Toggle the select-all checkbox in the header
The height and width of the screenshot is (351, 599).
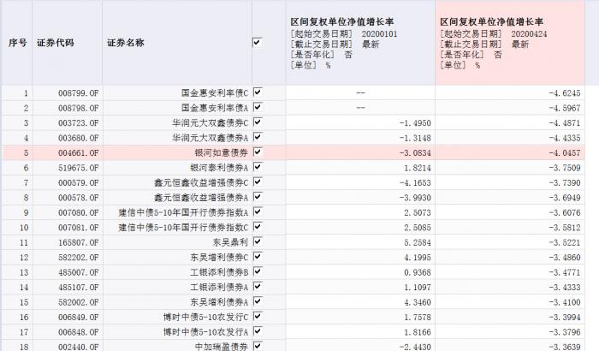click(257, 42)
